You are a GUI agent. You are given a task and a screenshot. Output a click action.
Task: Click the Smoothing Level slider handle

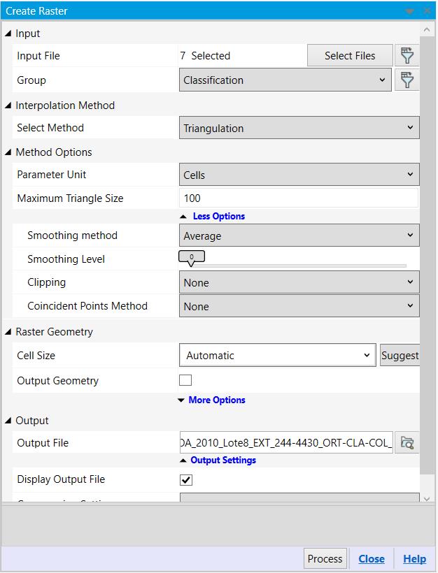click(x=192, y=259)
